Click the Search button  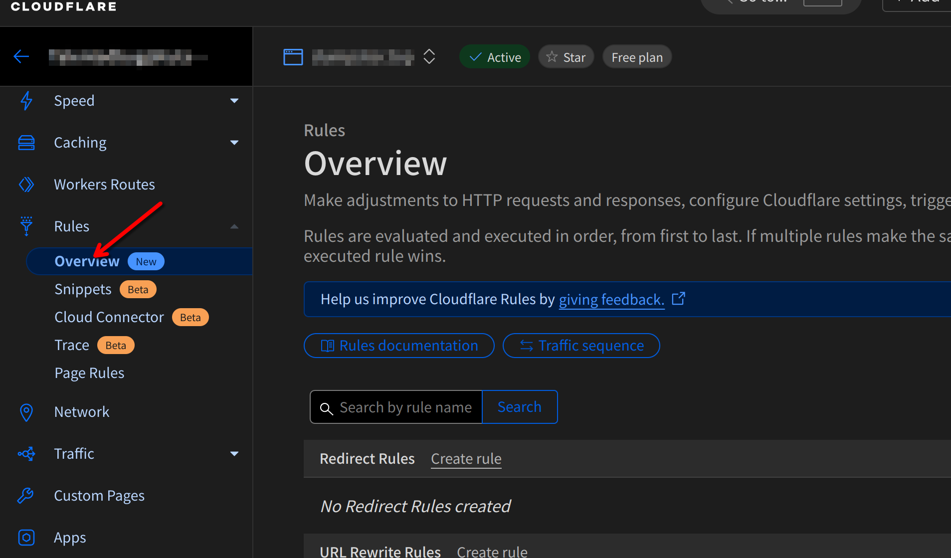[x=520, y=407]
